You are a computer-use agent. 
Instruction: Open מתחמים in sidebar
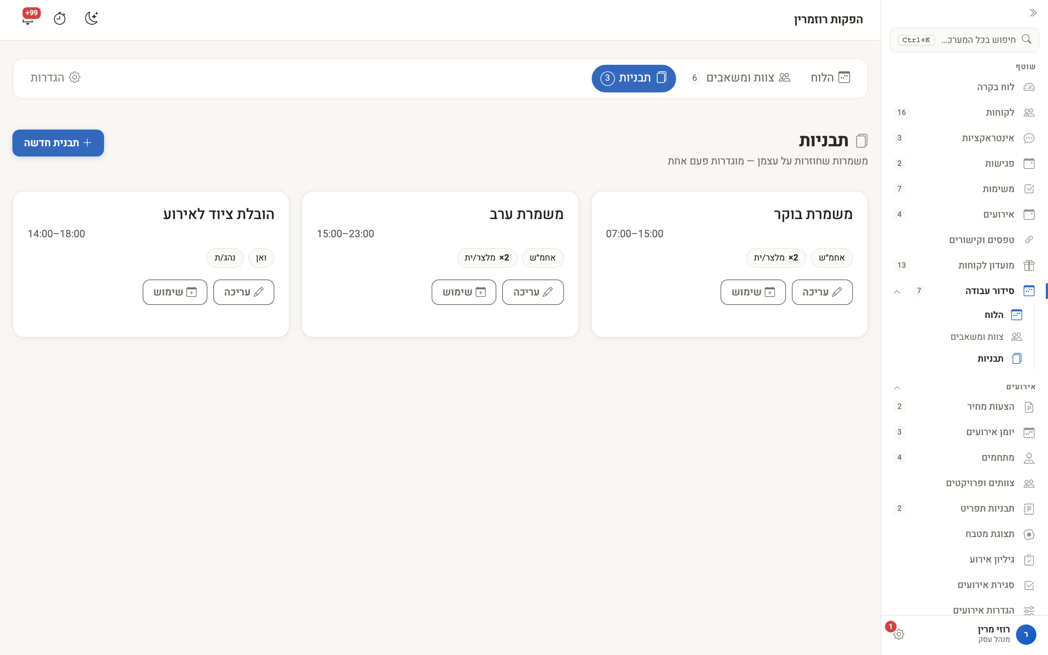pos(964,458)
